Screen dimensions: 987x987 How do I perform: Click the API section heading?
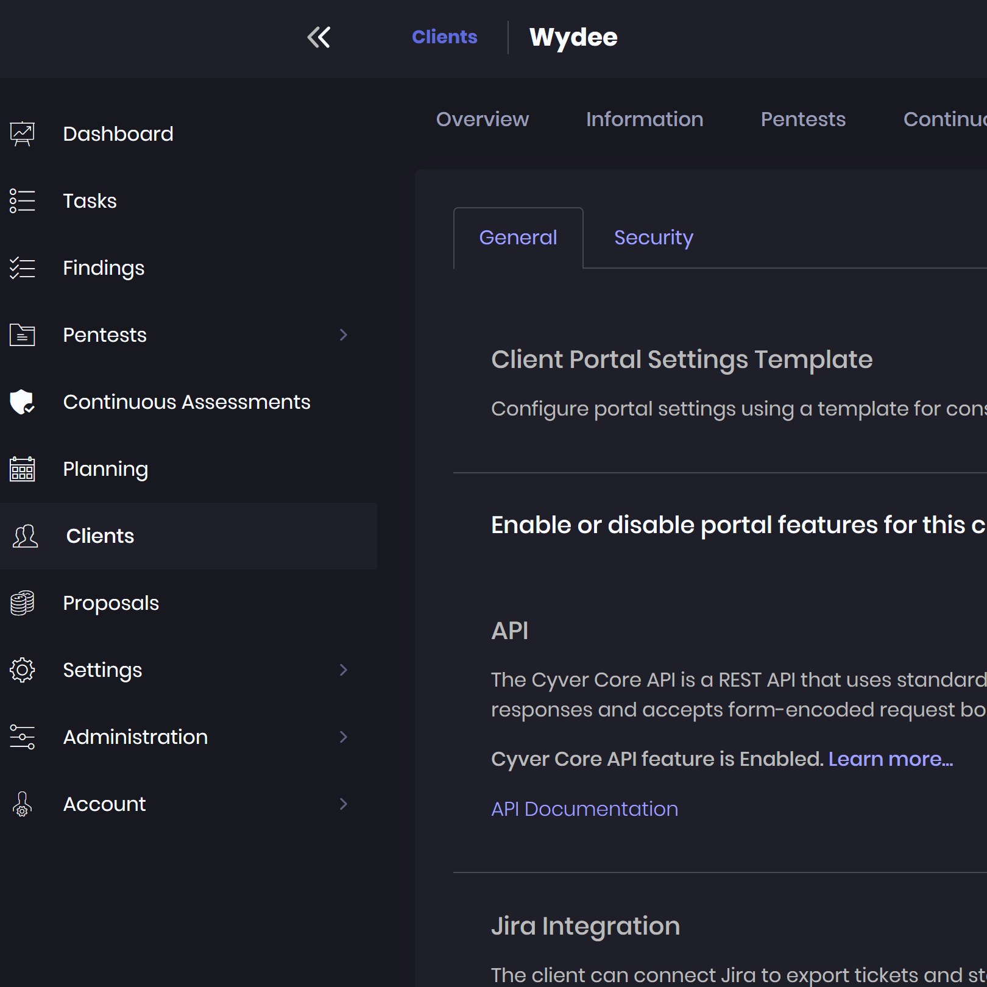pos(510,631)
